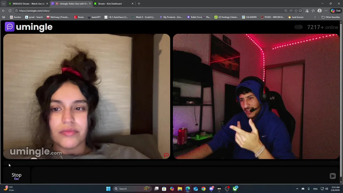Open Discord from taskbar
This screenshot has width=343, height=193.
[211, 189]
